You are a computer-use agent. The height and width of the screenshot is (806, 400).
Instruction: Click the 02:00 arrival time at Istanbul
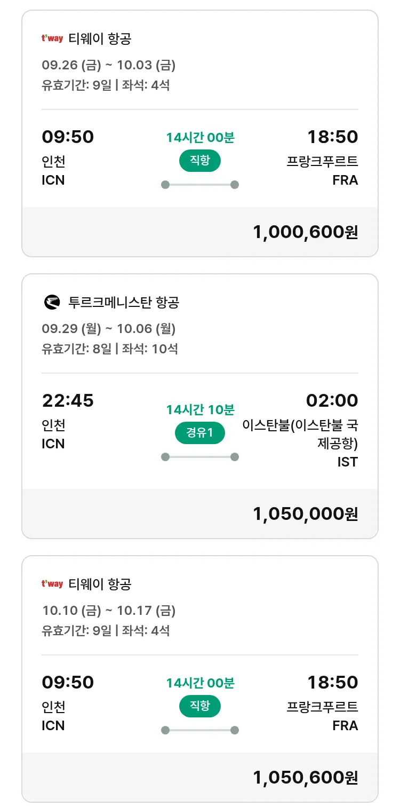pos(332,400)
